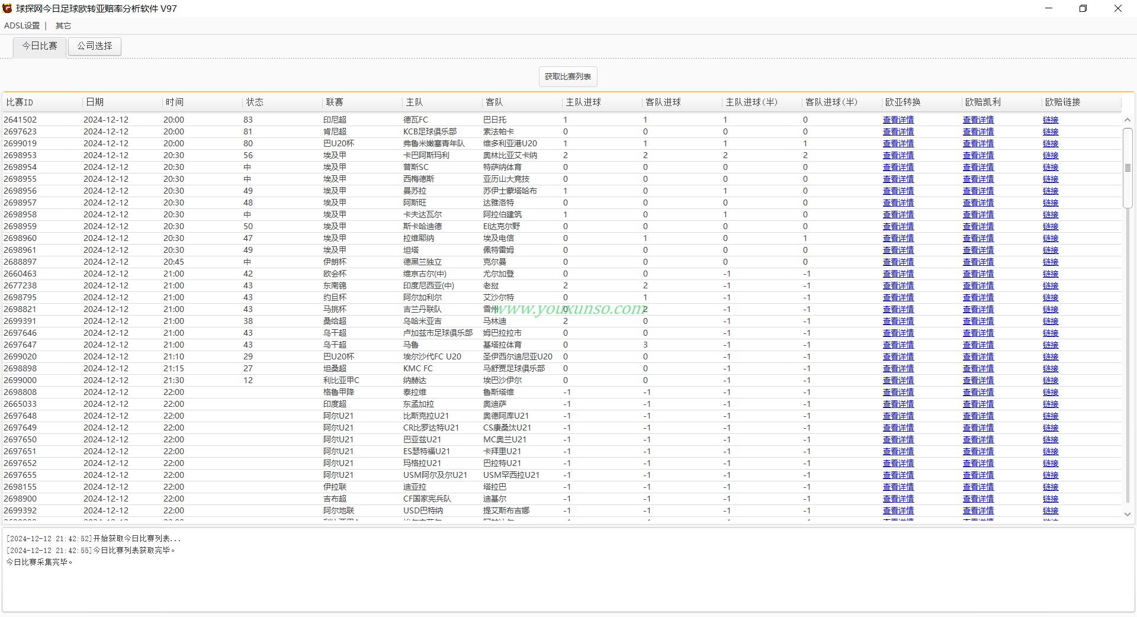Viewport: 1137px width, 617px height.
Task: Click log entry 开始获取今日比赛列表...
Action: click(x=94, y=538)
